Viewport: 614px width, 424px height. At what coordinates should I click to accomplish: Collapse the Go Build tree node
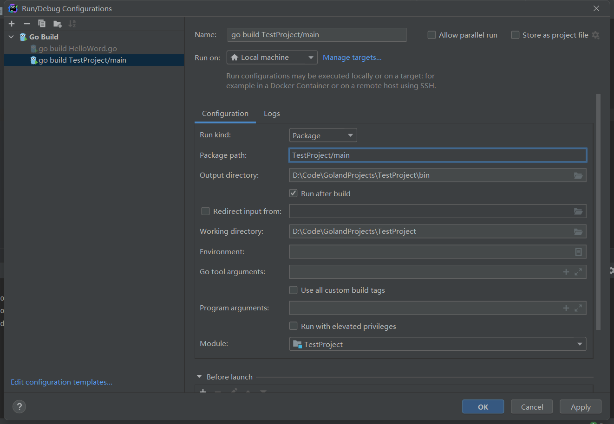pyautogui.click(x=11, y=37)
